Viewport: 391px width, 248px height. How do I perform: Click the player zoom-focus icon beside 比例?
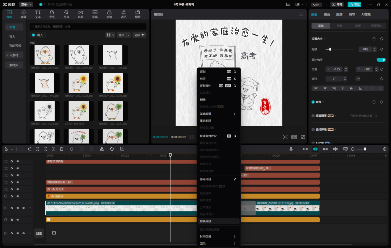click(x=285, y=137)
